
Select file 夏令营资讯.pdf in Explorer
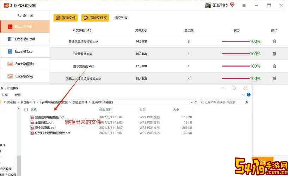point(45,127)
